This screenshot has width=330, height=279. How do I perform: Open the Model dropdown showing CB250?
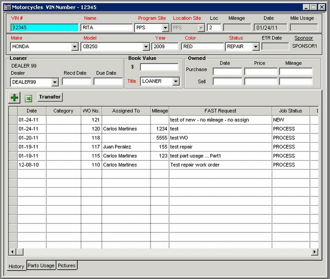146,47
